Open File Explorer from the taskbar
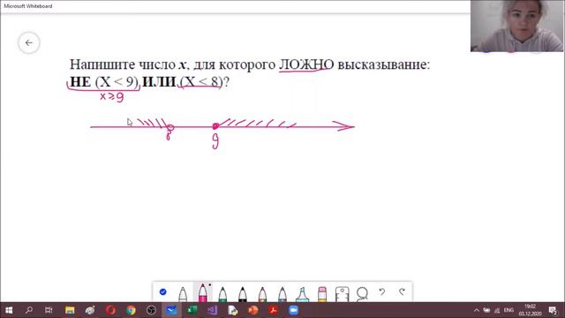This screenshot has height=318, width=565. [x=70, y=310]
